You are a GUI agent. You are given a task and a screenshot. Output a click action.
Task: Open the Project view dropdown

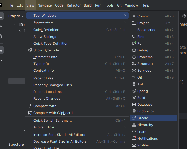16,16
